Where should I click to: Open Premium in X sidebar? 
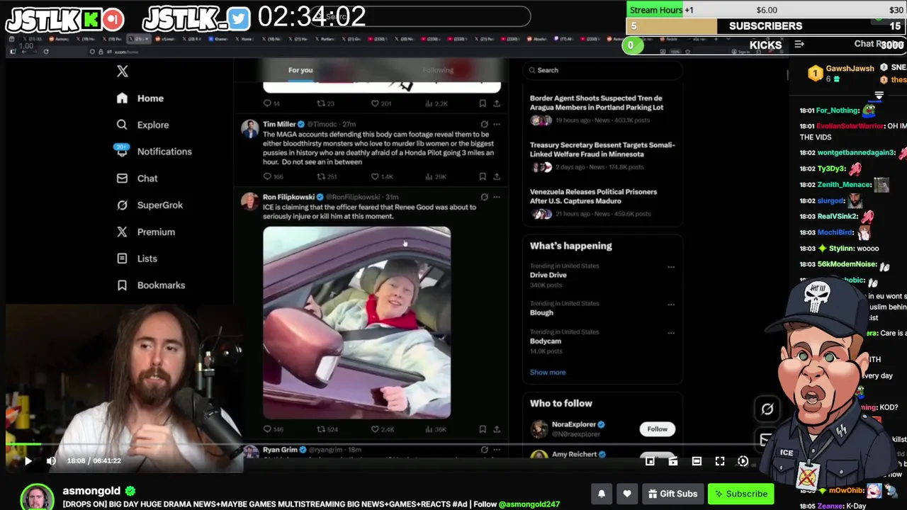146,232
